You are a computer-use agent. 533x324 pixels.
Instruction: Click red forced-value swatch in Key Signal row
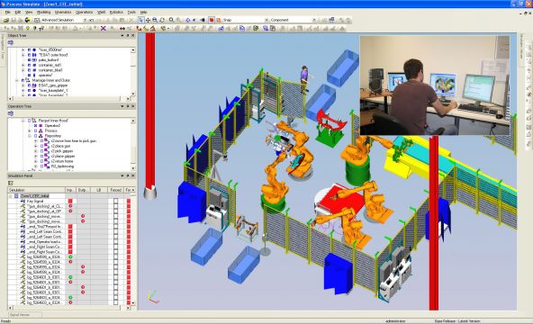(129, 201)
